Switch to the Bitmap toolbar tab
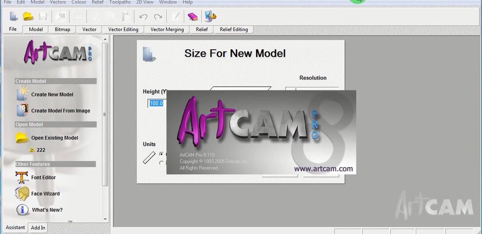The height and width of the screenshot is (234, 482). [63, 30]
